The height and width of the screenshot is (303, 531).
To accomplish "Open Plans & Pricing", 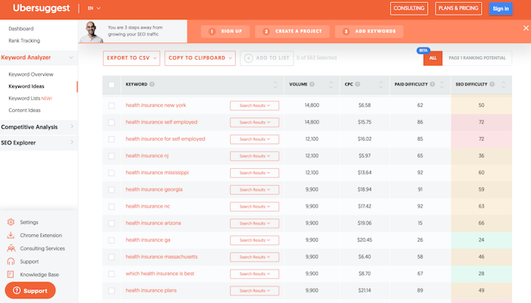I will click(x=458, y=8).
